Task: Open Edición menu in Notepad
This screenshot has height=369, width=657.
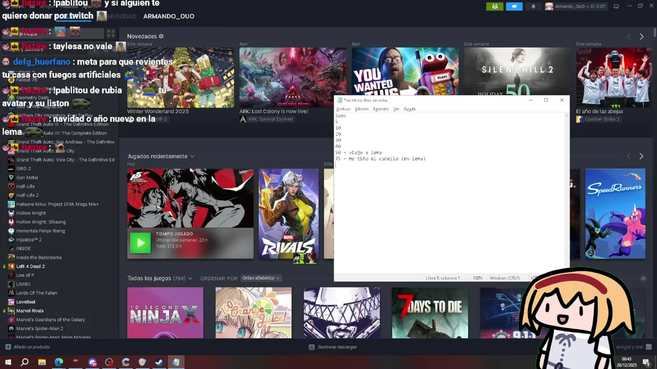Action: pos(362,109)
